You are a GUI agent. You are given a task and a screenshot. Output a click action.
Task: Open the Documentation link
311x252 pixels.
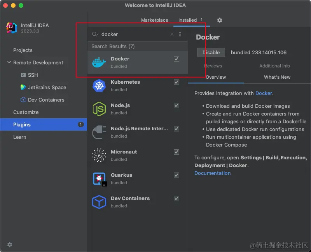coord(212,173)
